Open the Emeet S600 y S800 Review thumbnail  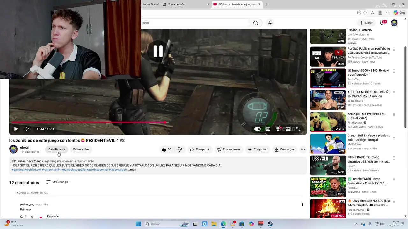click(x=328, y=78)
